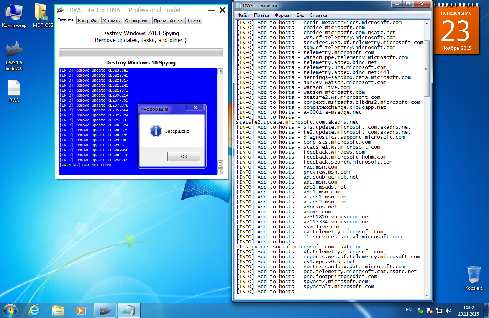The width and height of the screenshot is (489, 318).
Task: Switch to the Настройки tab
Action: click(x=88, y=21)
